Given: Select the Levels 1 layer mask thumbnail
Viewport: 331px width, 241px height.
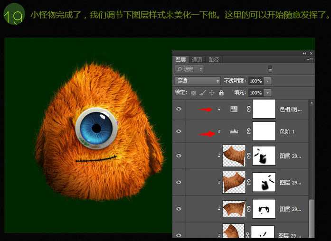Looking at the screenshot, I should [264, 131].
